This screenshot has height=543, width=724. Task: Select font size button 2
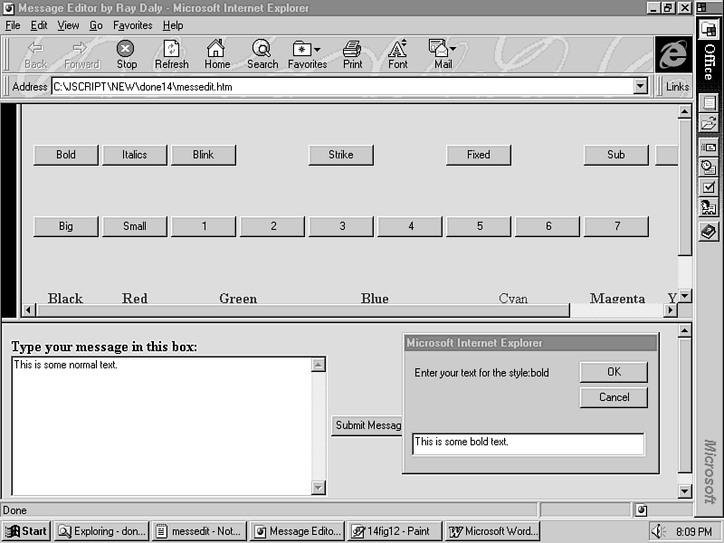pyautogui.click(x=272, y=226)
